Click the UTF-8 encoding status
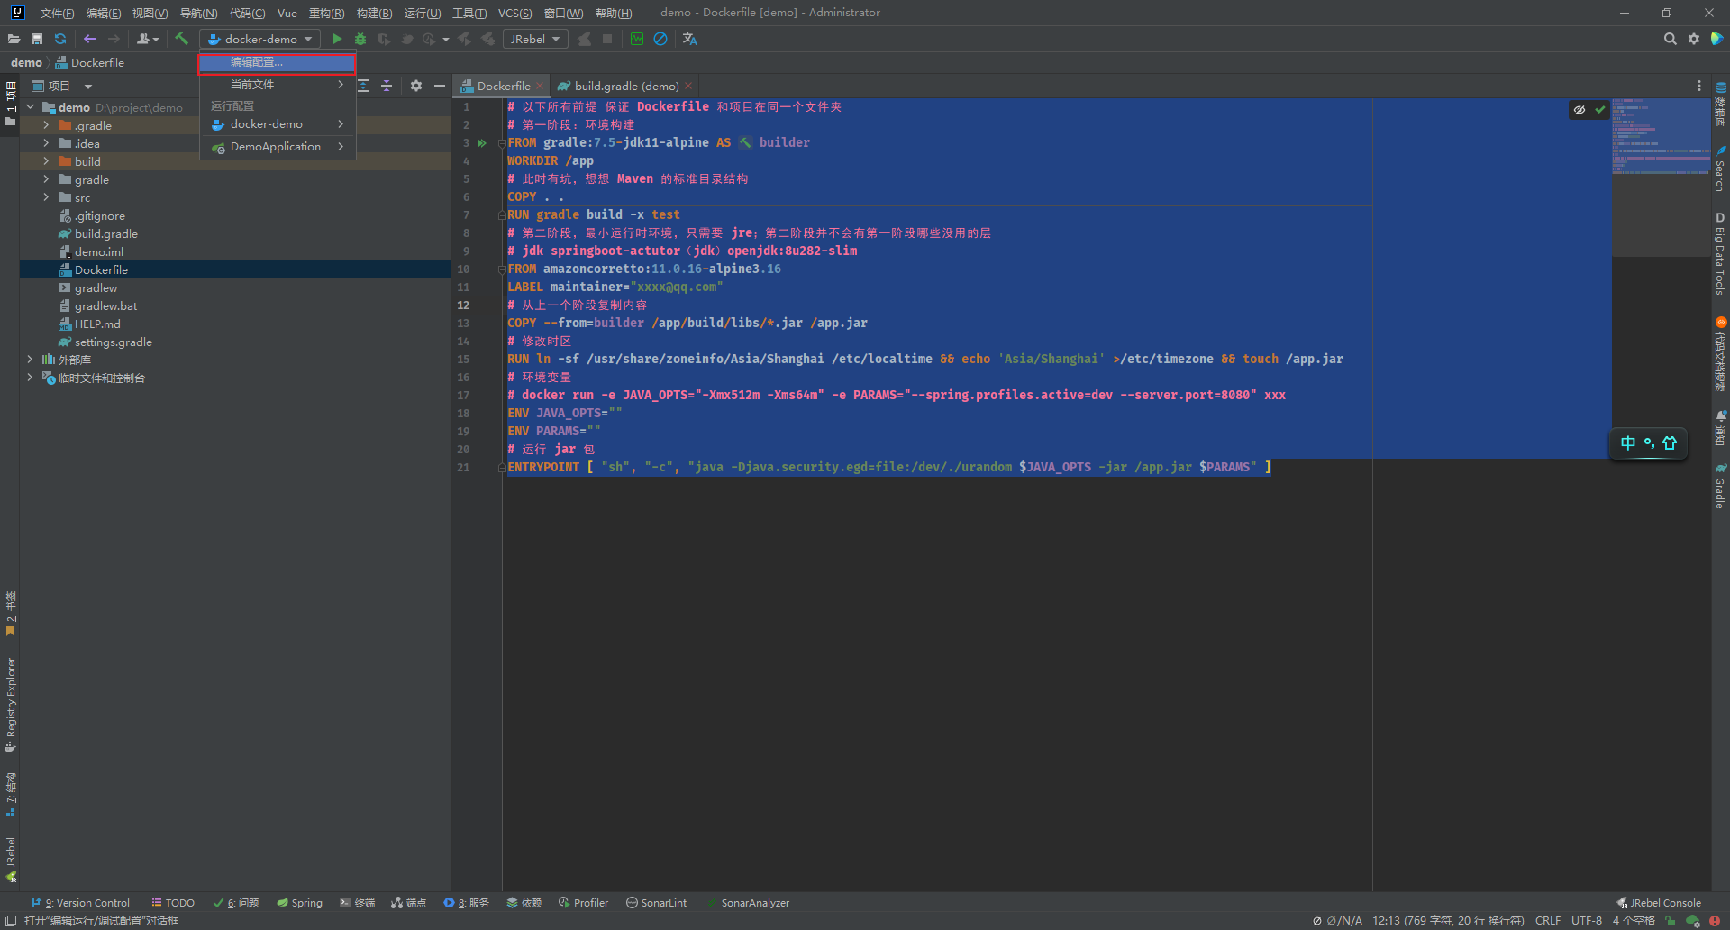Image resolution: width=1730 pixels, height=930 pixels. pyautogui.click(x=1587, y=920)
